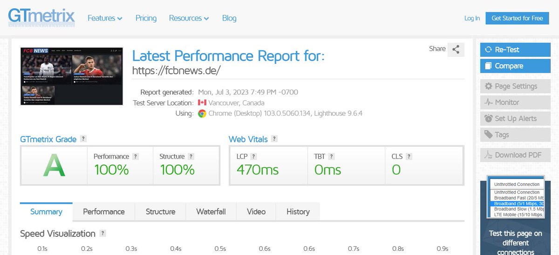Click the 0.1s mark on Speed Visualization timeline
Image resolution: width=559 pixels, height=255 pixels.
[42, 249]
